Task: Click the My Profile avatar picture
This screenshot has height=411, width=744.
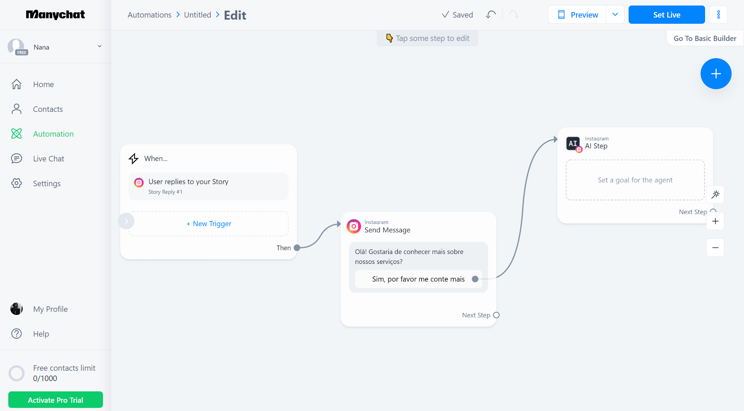Action: tap(17, 309)
